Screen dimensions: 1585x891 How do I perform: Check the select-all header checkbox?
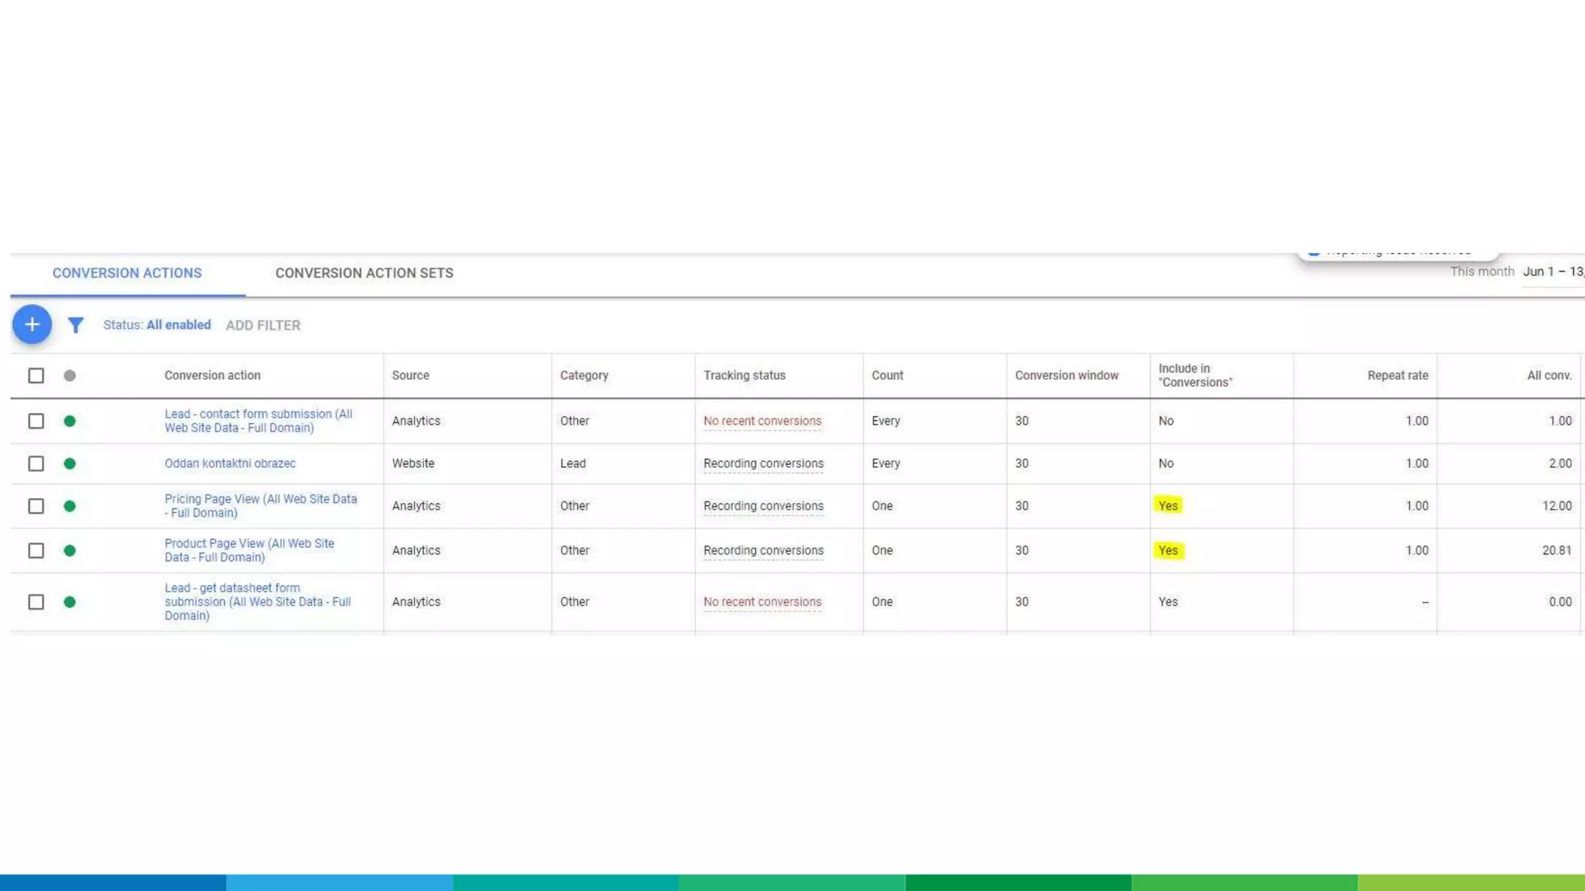36,376
